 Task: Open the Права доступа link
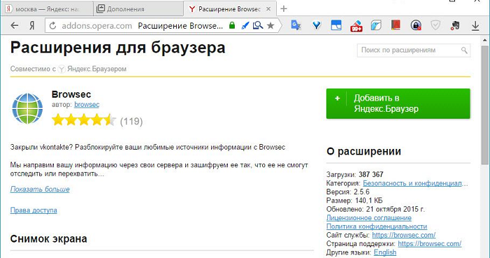point(34,210)
